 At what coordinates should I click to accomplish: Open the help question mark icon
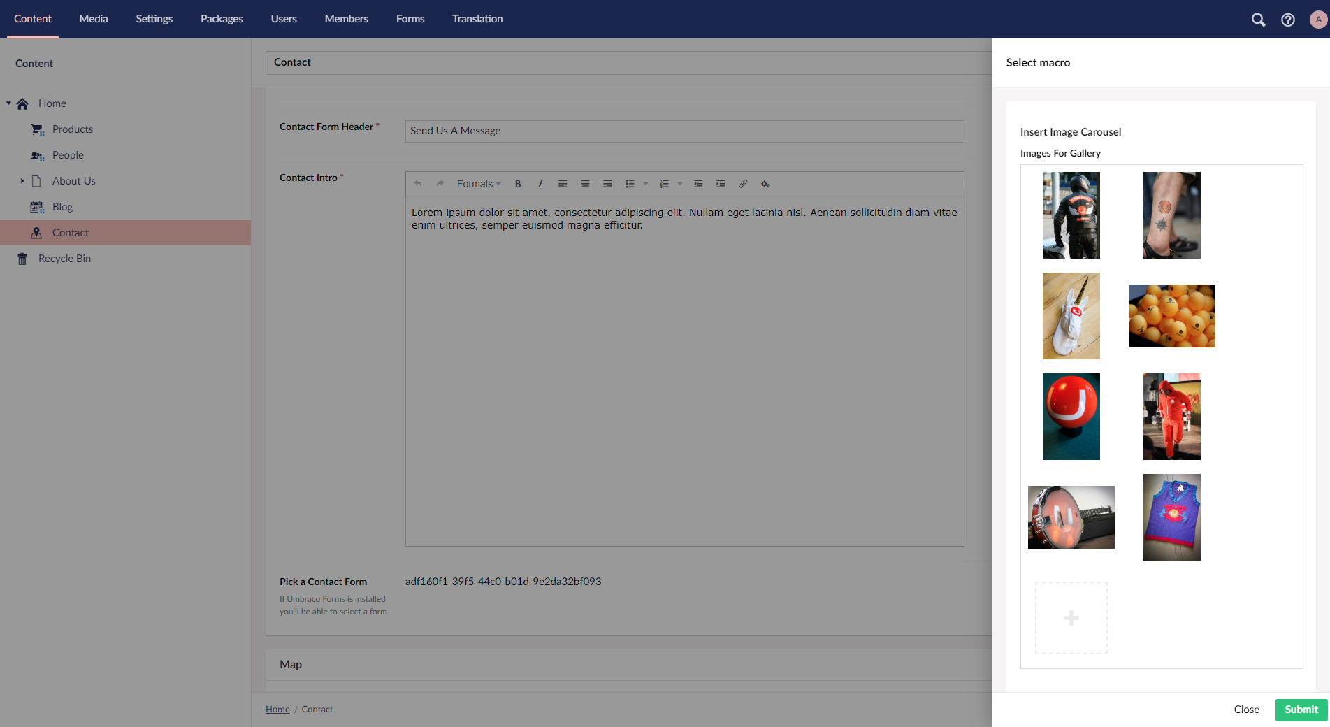point(1288,20)
